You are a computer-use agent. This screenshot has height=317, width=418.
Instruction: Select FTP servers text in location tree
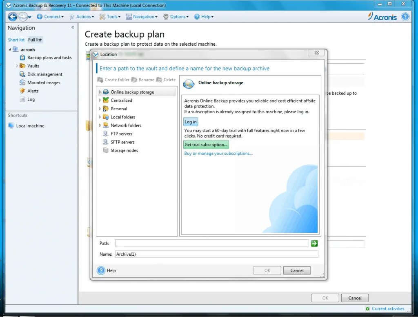tap(121, 134)
